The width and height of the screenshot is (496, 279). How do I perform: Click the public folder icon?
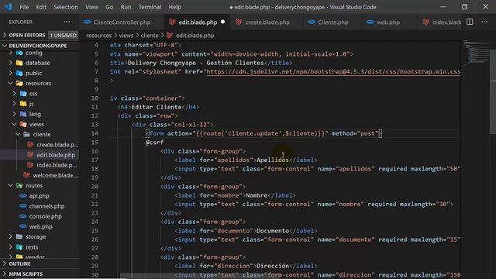pyautogui.click(x=19, y=73)
